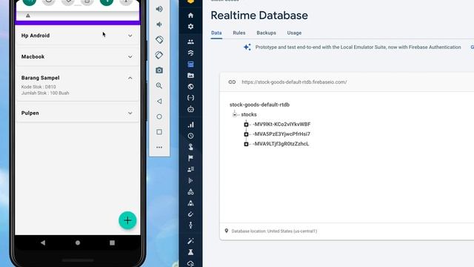
Task: Click emulator toolbar overview square icon
Action: 159,132
